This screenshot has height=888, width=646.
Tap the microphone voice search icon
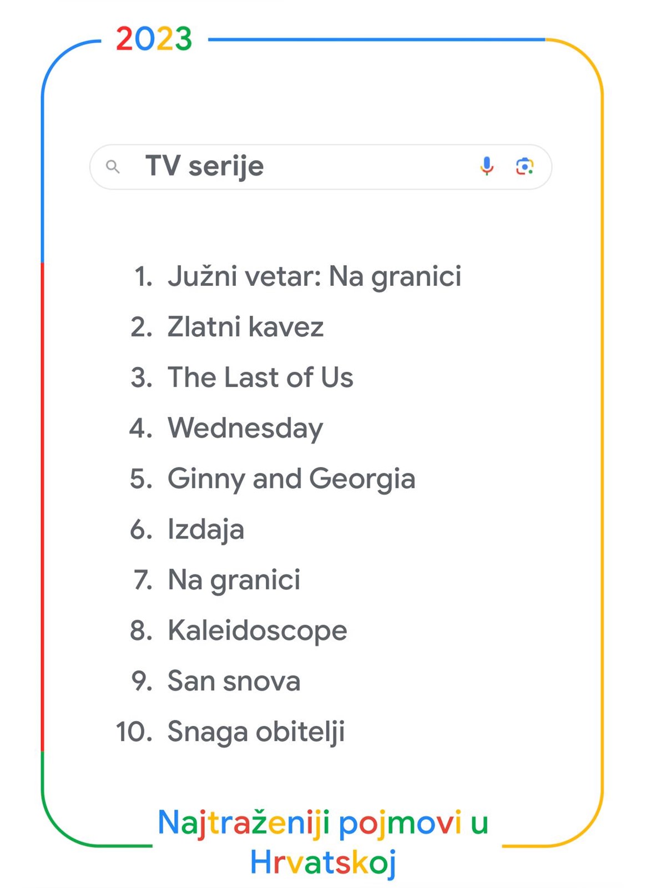487,166
